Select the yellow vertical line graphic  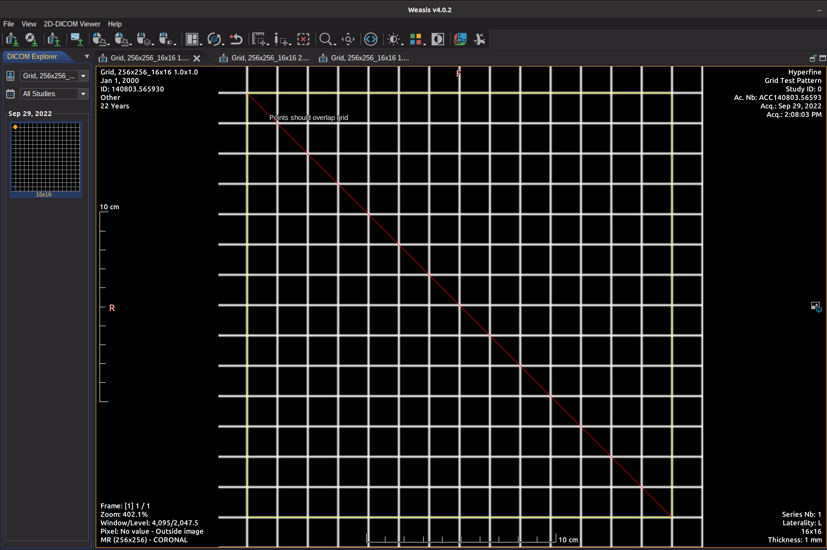click(672, 304)
